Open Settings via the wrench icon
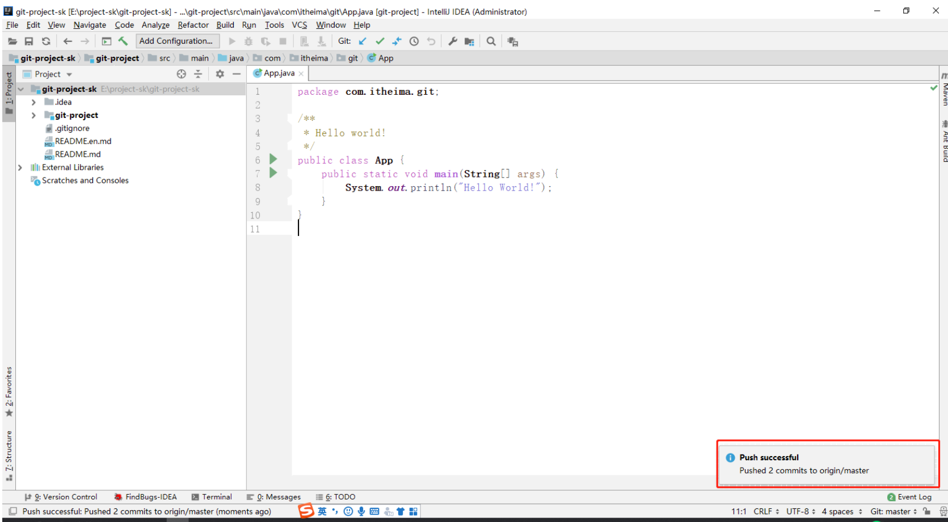Image resolution: width=948 pixels, height=522 pixels. [x=452, y=41]
